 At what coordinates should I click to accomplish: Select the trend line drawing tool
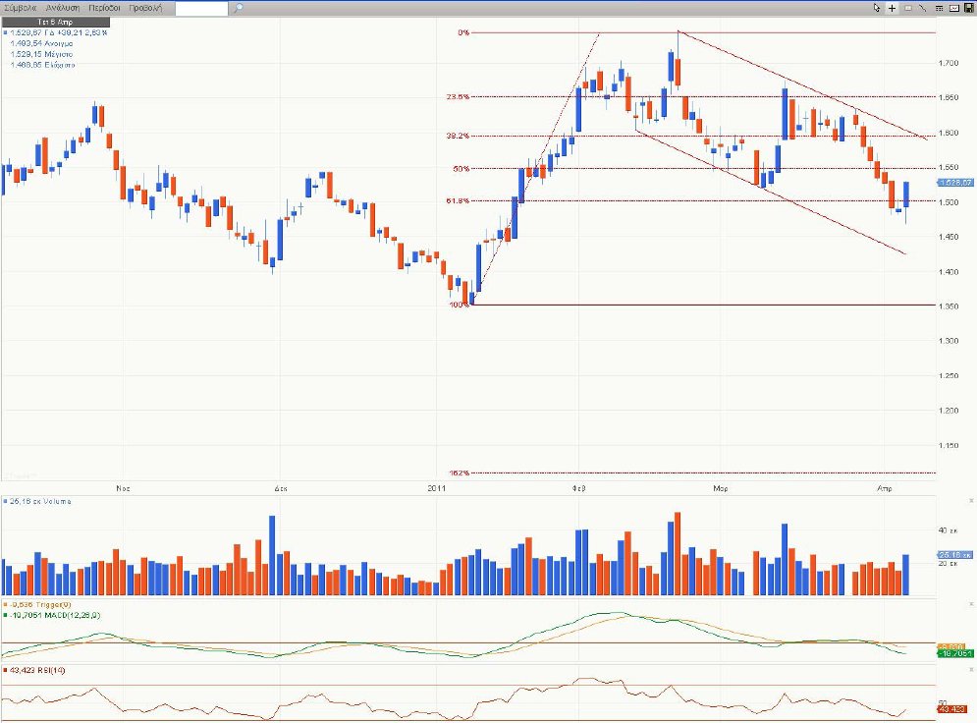pyautogui.click(x=923, y=8)
